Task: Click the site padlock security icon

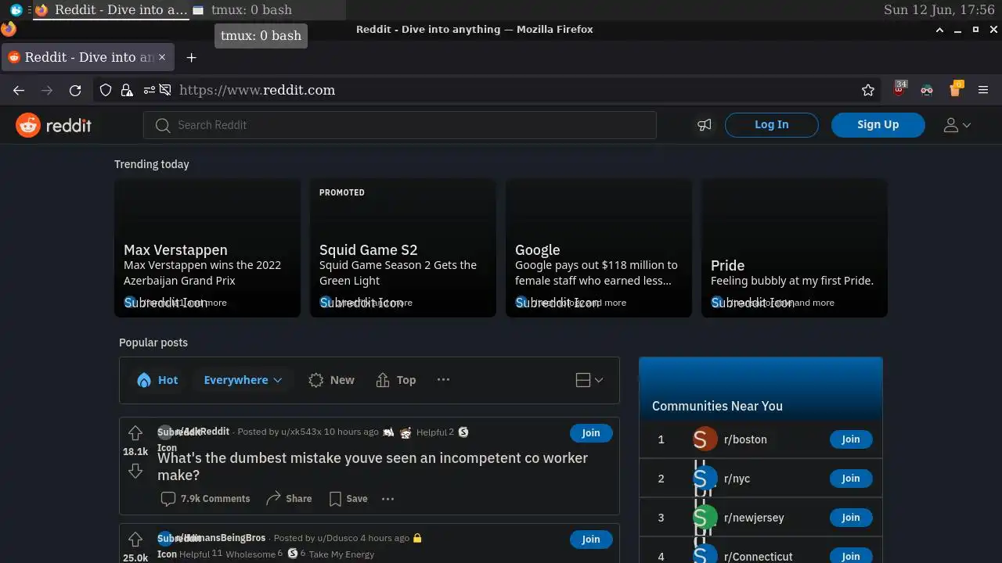Action: coord(126,91)
